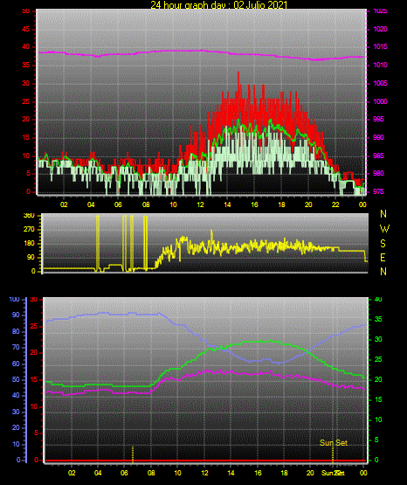Image resolution: width=407 pixels, height=485 pixels.
Task: Click the W compass letter
Action: pos(384,229)
